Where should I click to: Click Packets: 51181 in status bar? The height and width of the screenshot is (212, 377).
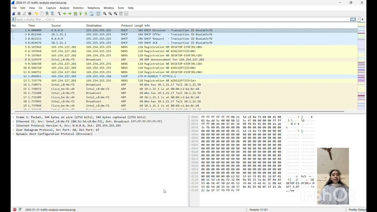(258, 210)
